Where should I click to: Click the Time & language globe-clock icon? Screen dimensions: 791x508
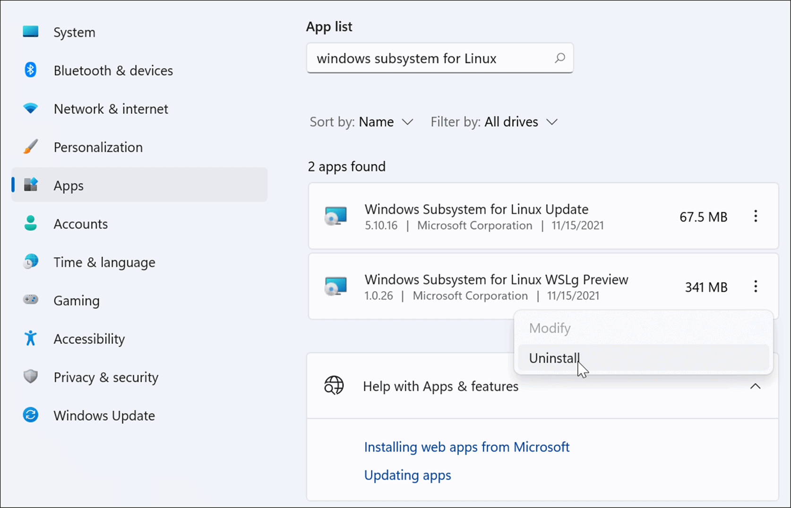[31, 261]
